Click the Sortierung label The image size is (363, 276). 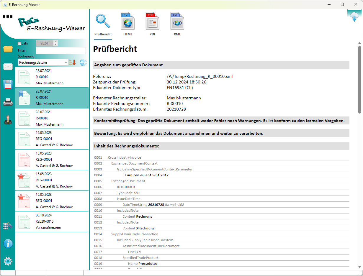pos(26,56)
